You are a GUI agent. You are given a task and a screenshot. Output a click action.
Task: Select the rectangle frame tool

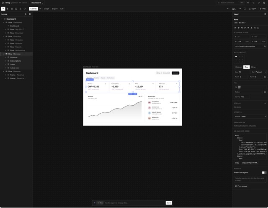coord(16,9)
